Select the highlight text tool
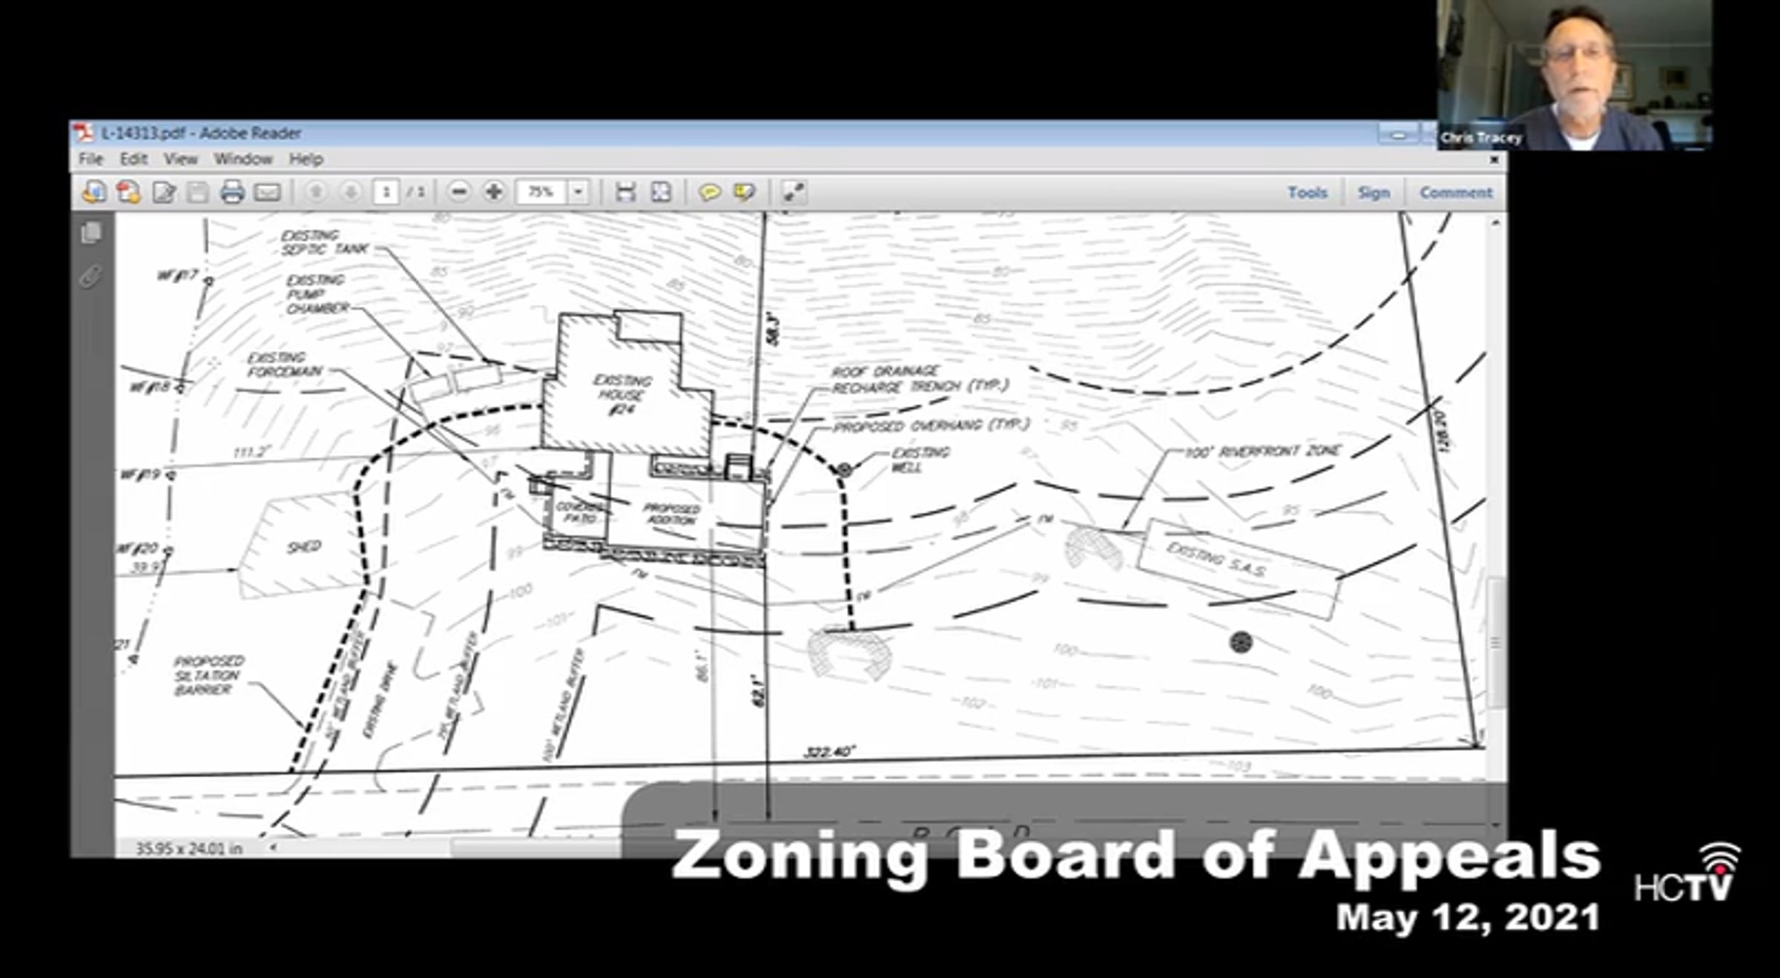 [744, 192]
